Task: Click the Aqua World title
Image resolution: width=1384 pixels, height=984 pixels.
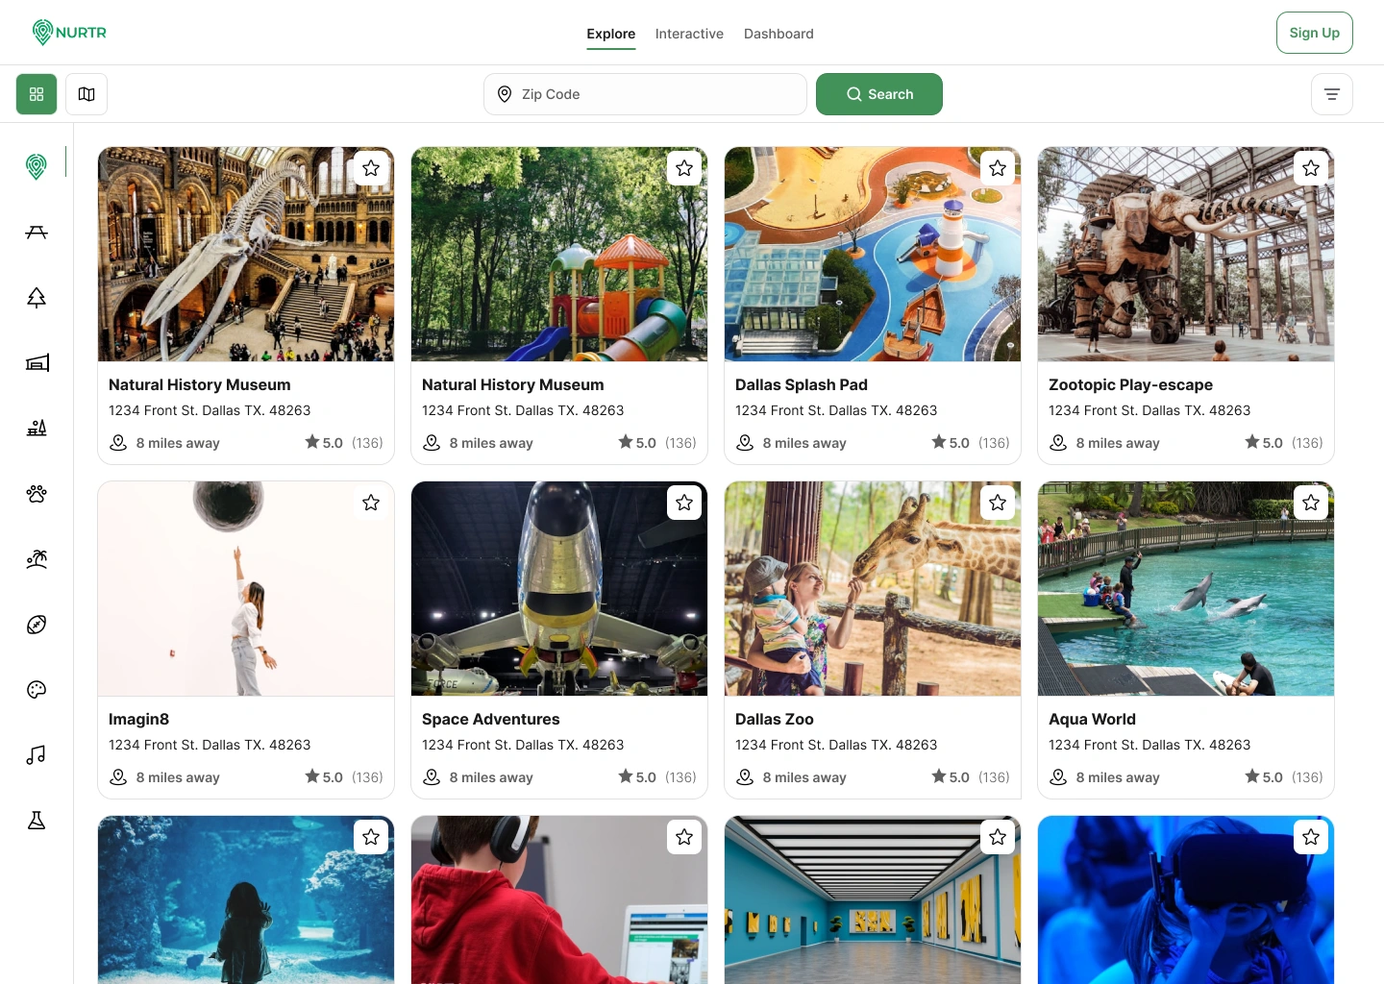Action: (1092, 719)
